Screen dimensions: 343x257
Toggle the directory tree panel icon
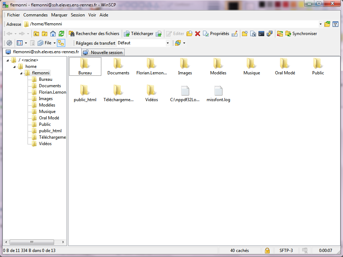pyautogui.click(x=61, y=43)
